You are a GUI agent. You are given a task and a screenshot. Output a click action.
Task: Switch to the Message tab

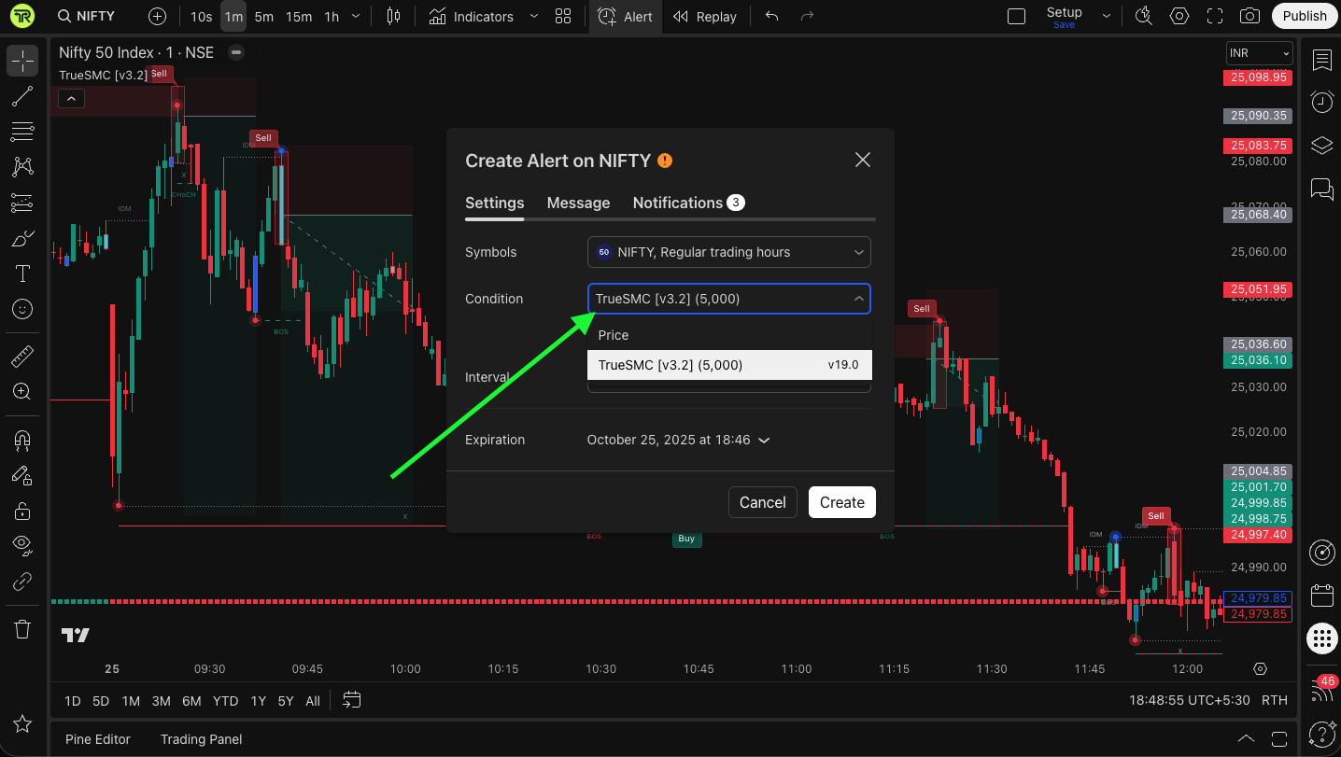coord(578,203)
